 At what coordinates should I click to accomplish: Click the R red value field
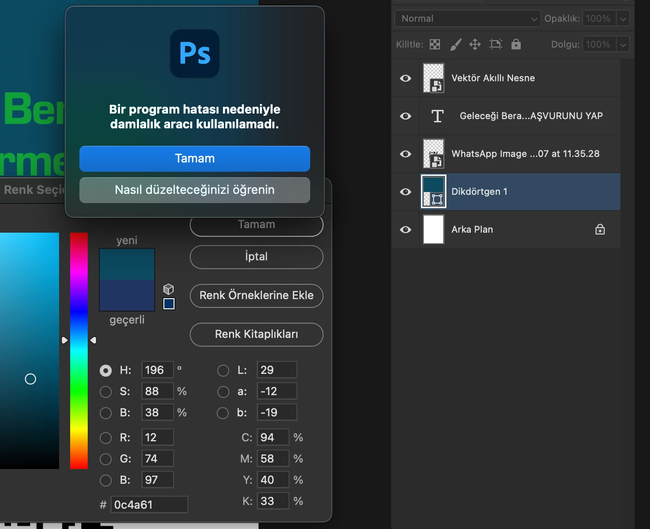(x=157, y=438)
